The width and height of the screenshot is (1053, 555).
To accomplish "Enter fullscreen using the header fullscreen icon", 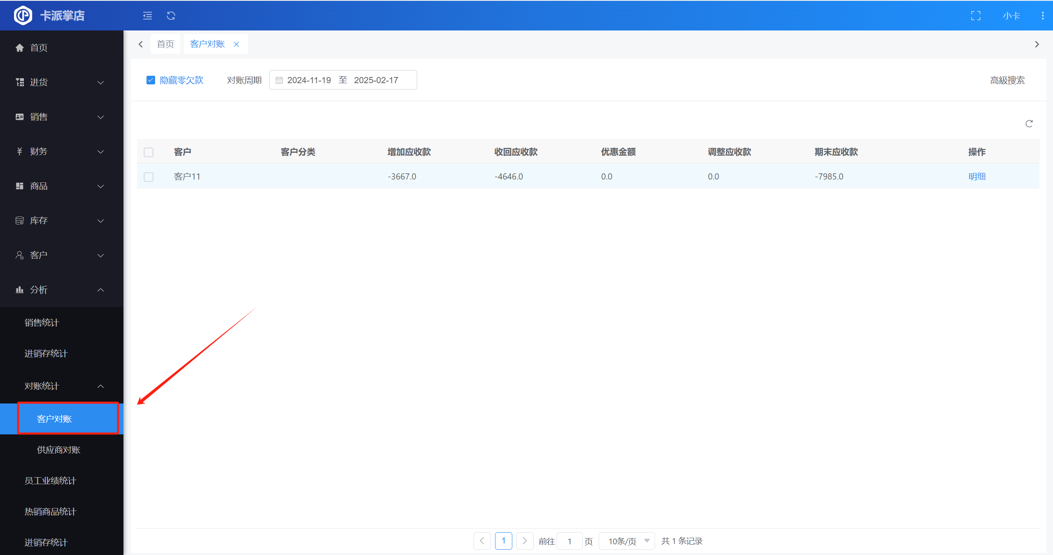I will [x=976, y=16].
